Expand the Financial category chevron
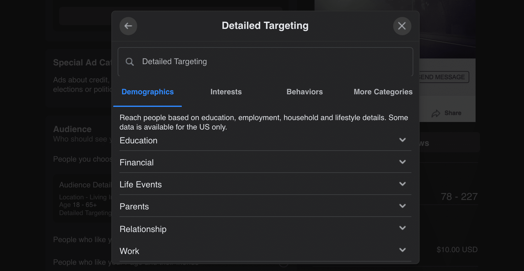The image size is (524, 271). coord(402,162)
